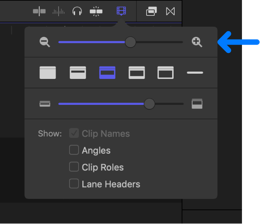Enable the Clip Roles checkbox
The image size is (260, 224).
pos(74,167)
